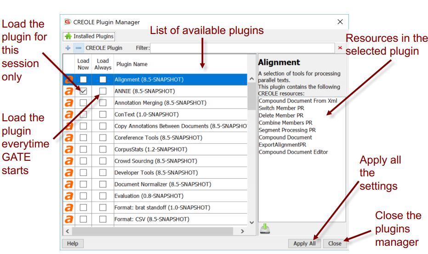This screenshot has height=254, width=428.
Task: Click the Filter input field
Action: tap(242, 48)
